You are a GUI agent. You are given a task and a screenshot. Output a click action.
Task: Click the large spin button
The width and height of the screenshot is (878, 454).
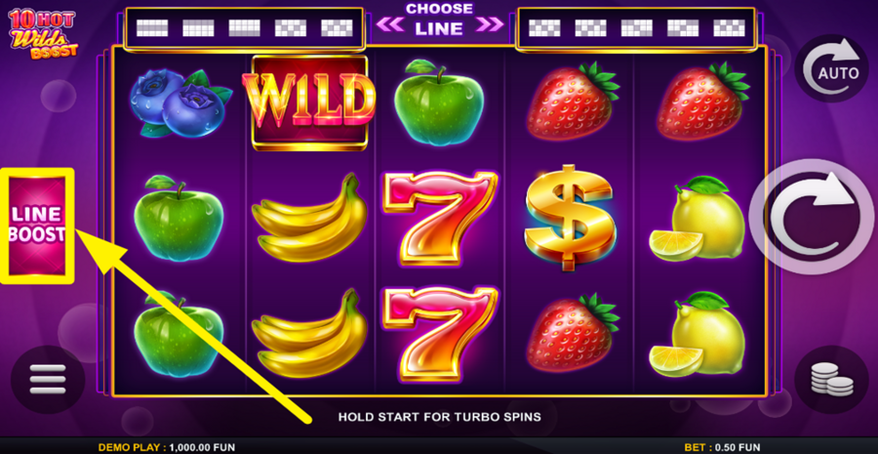[812, 217]
